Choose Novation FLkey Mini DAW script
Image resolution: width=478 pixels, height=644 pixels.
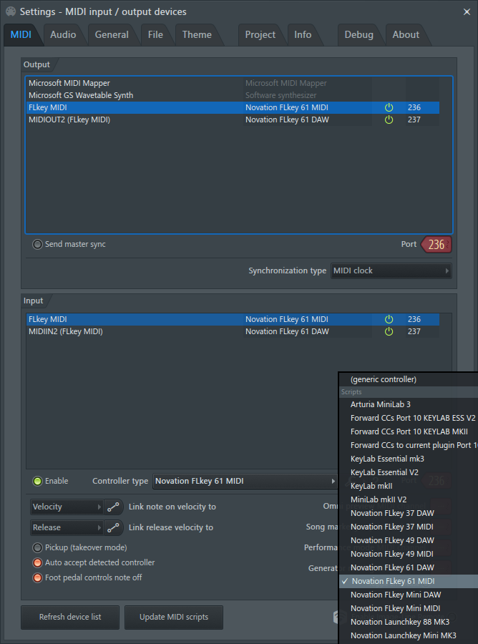pos(409,595)
